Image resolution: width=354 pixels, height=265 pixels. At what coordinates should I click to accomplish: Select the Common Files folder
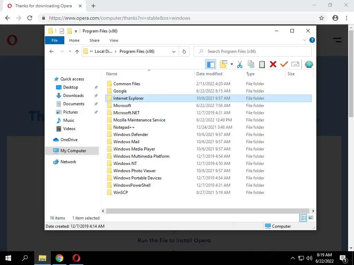(208, 84)
